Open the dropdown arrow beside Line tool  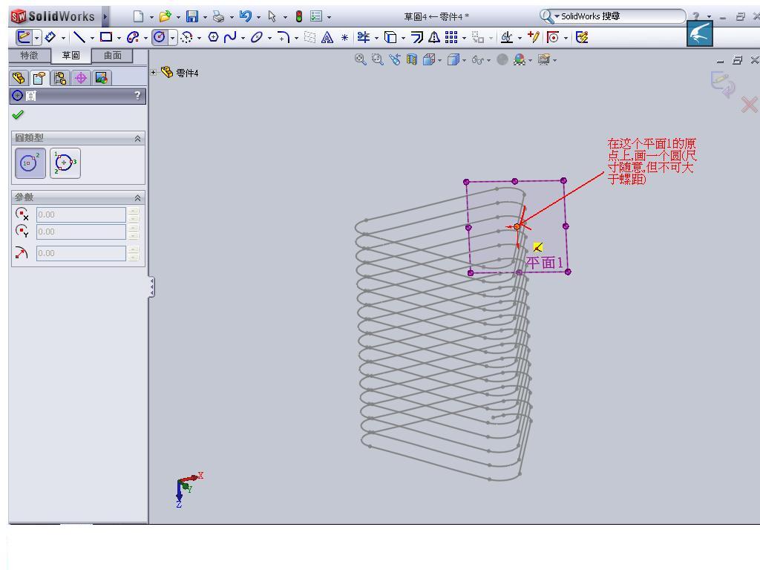pos(92,38)
